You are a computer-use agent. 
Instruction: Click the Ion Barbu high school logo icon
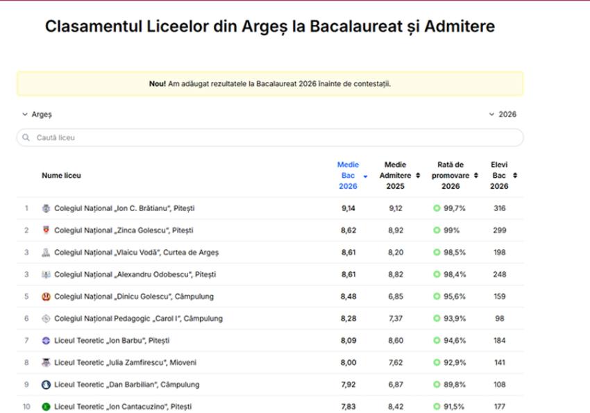pyautogui.click(x=46, y=341)
